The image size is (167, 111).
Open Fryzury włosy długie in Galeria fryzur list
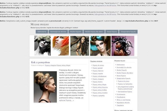click(x=99, y=85)
